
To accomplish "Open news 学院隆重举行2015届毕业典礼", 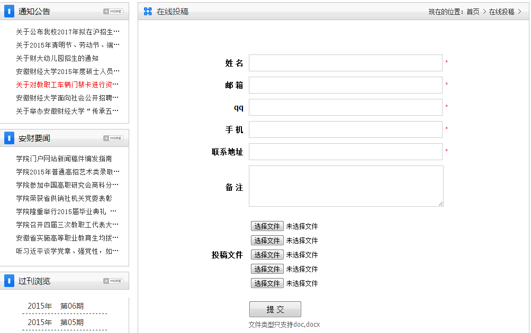I will (x=66, y=211).
